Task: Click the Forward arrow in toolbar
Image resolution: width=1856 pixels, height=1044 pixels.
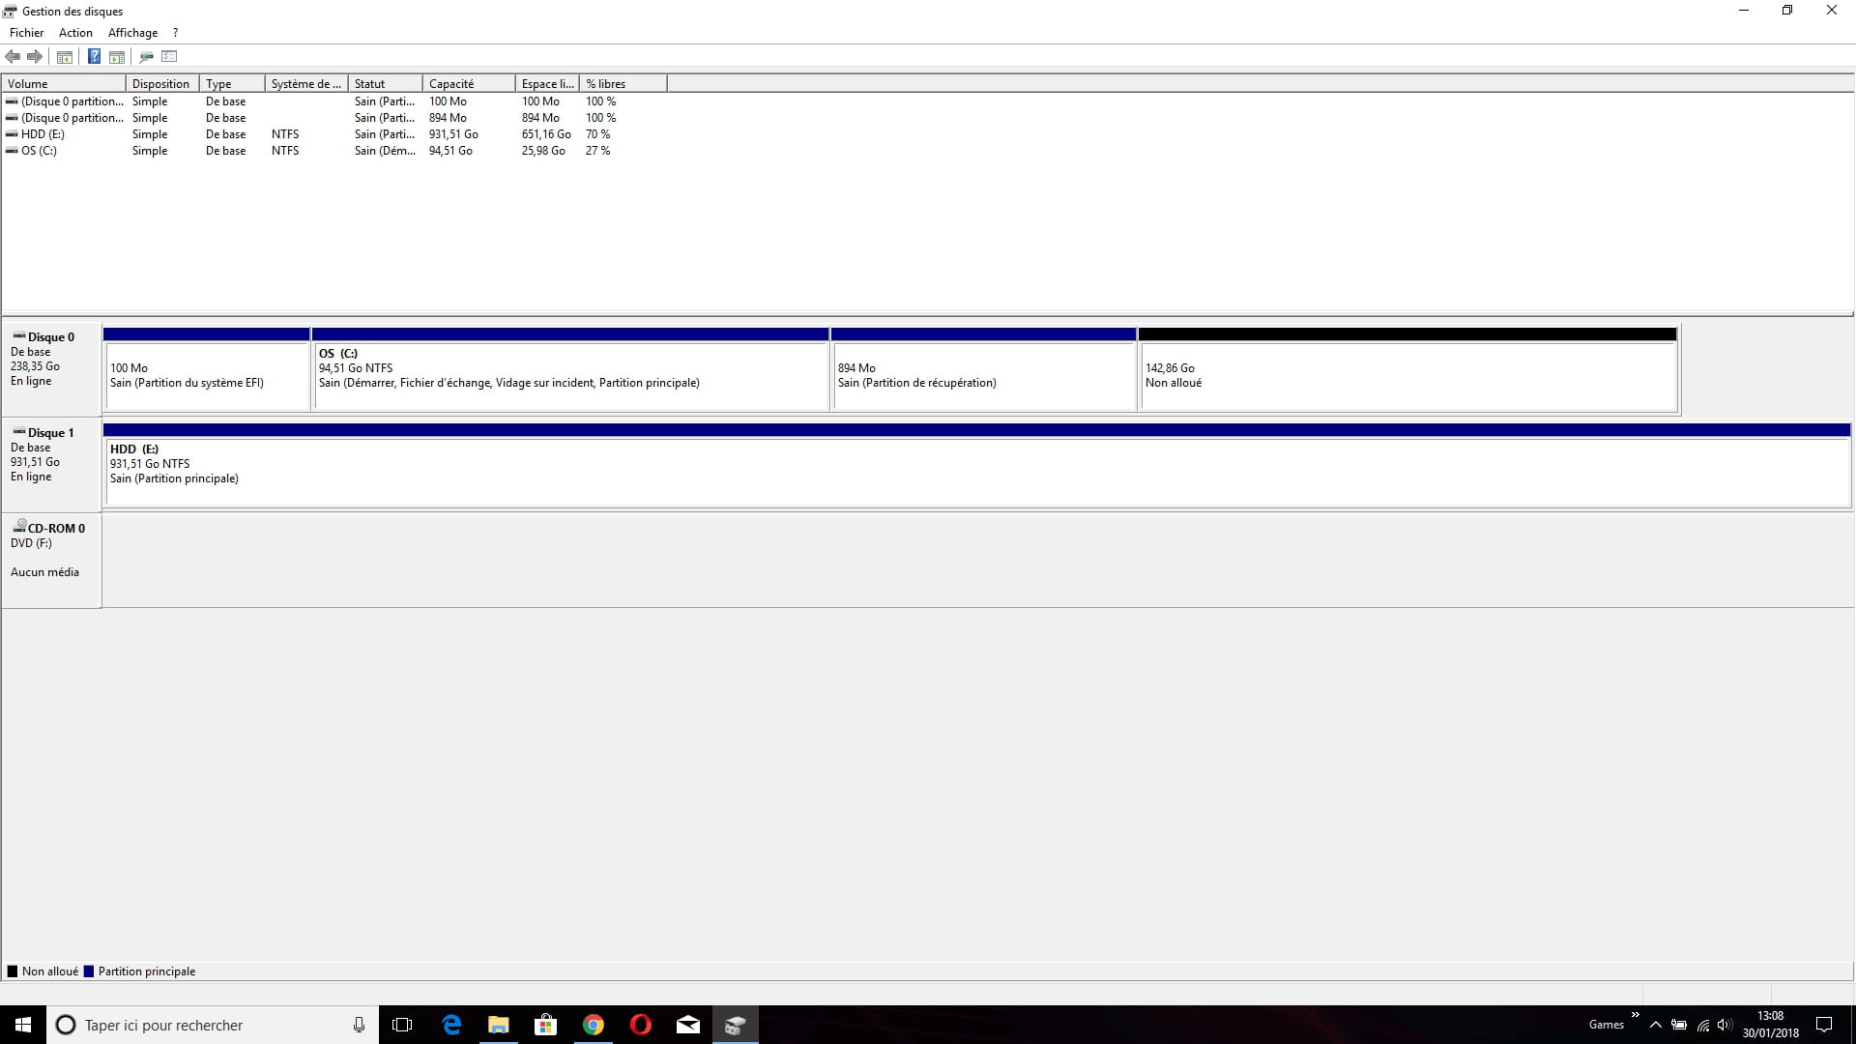Action: [x=35, y=57]
